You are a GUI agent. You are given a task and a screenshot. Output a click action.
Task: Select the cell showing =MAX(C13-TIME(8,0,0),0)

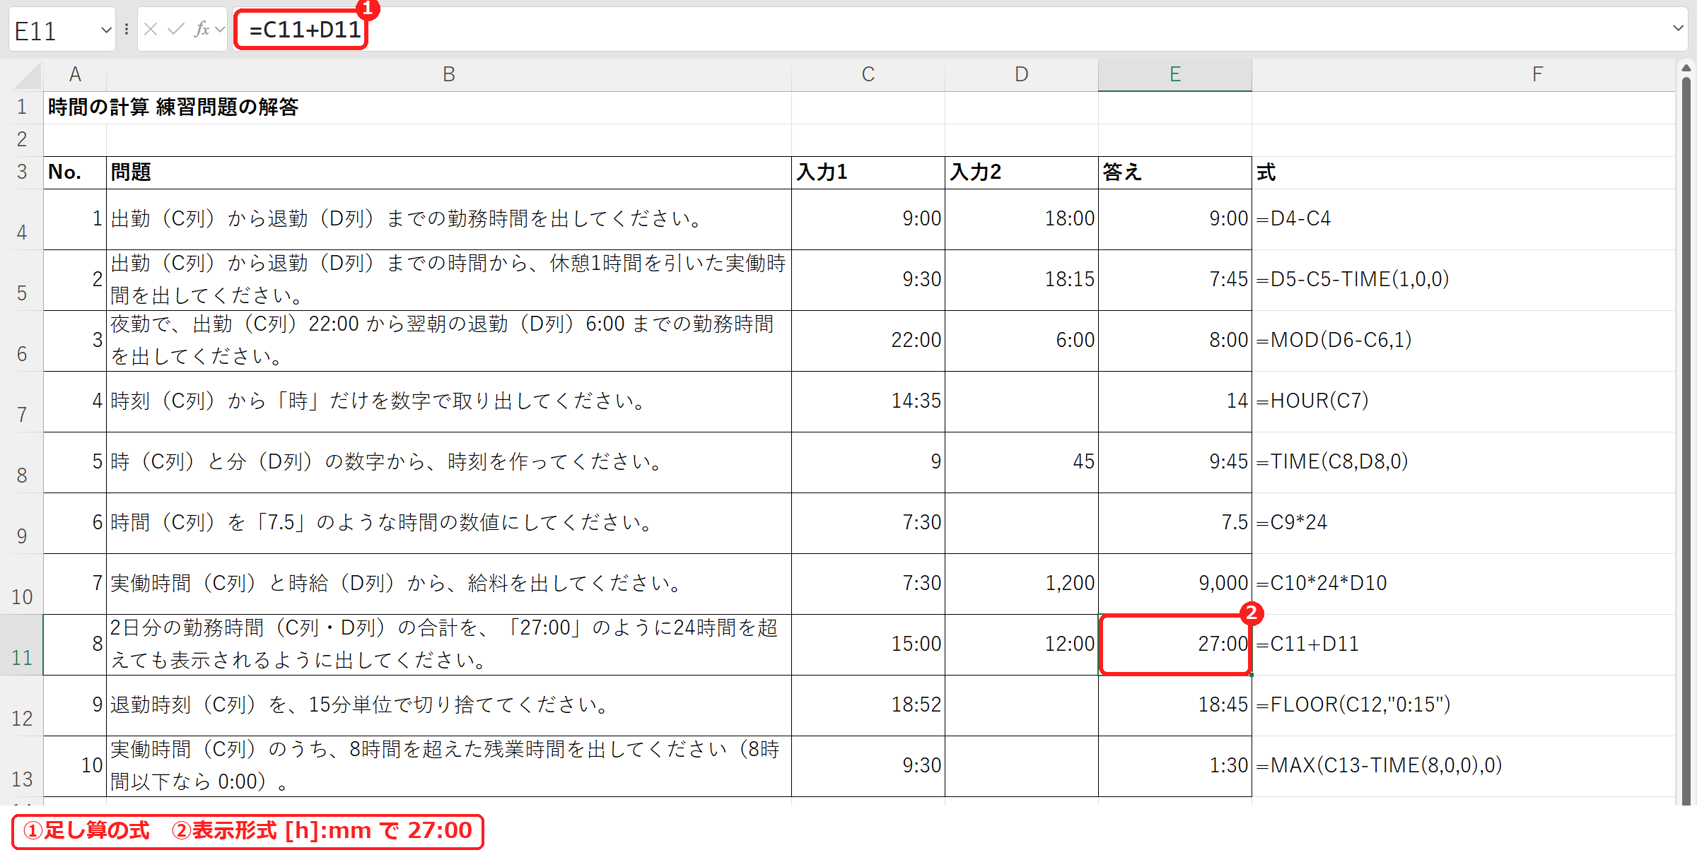(x=1464, y=766)
